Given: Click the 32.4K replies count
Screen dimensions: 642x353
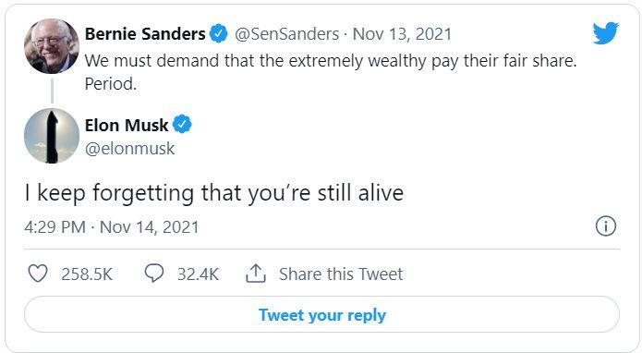Looking at the screenshot, I should pos(199,274).
